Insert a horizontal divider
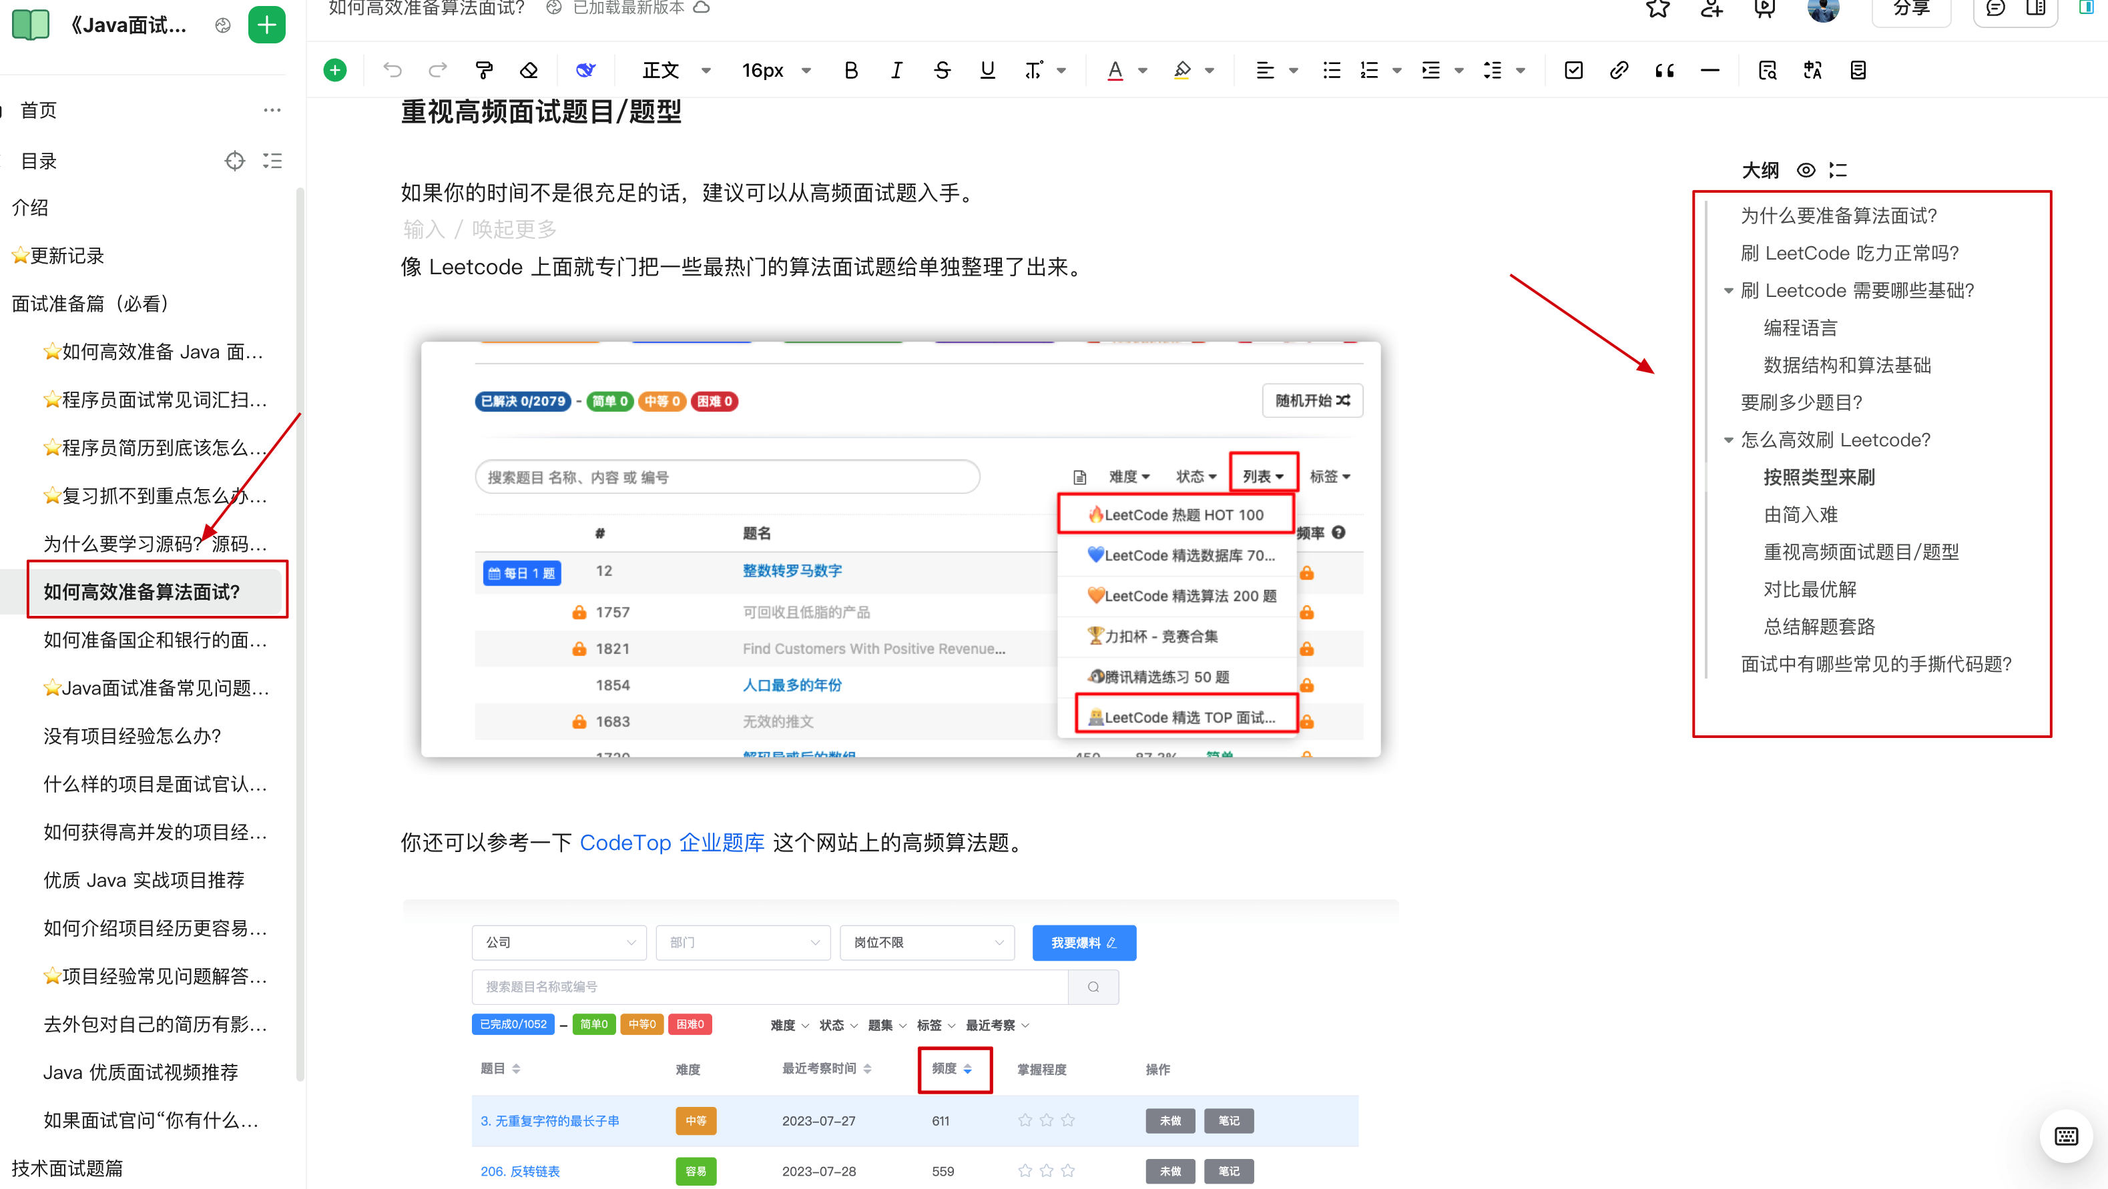 [1710, 70]
